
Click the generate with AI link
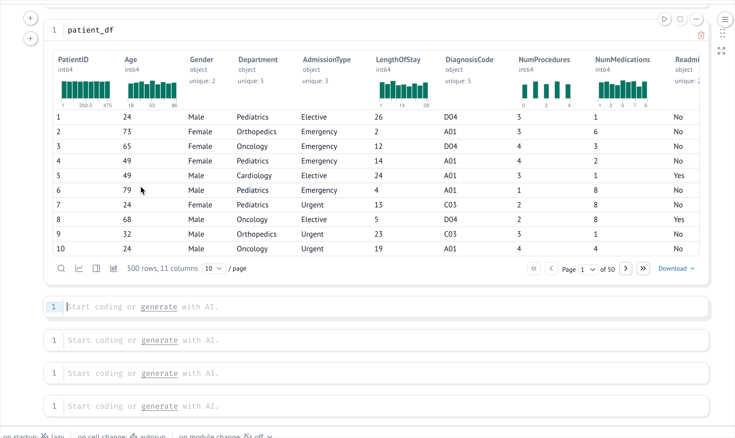point(159,307)
